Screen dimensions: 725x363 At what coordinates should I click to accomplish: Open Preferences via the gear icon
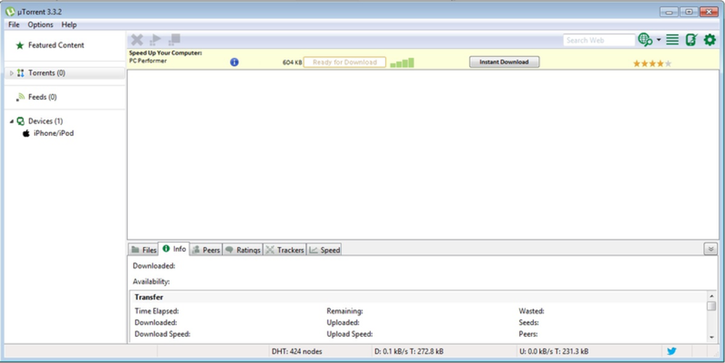click(x=710, y=40)
